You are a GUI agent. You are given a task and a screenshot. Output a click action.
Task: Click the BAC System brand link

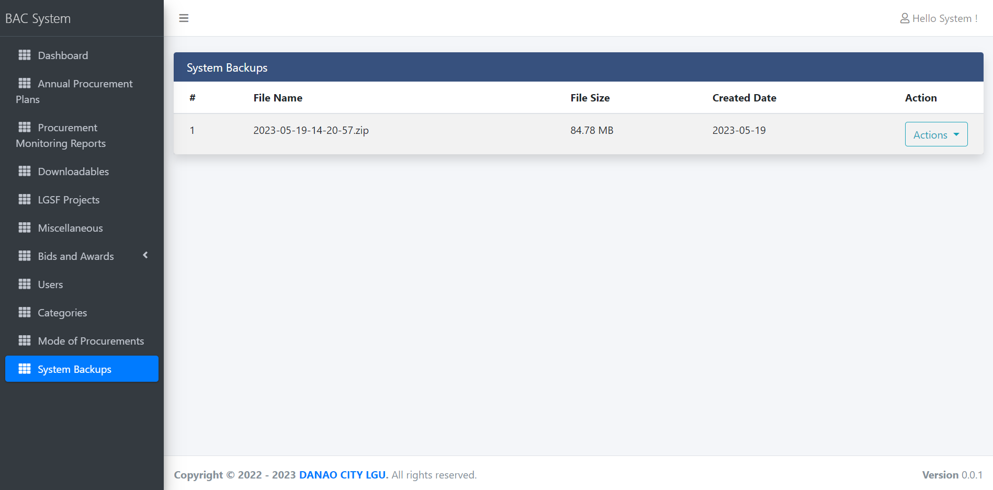[x=38, y=18]
